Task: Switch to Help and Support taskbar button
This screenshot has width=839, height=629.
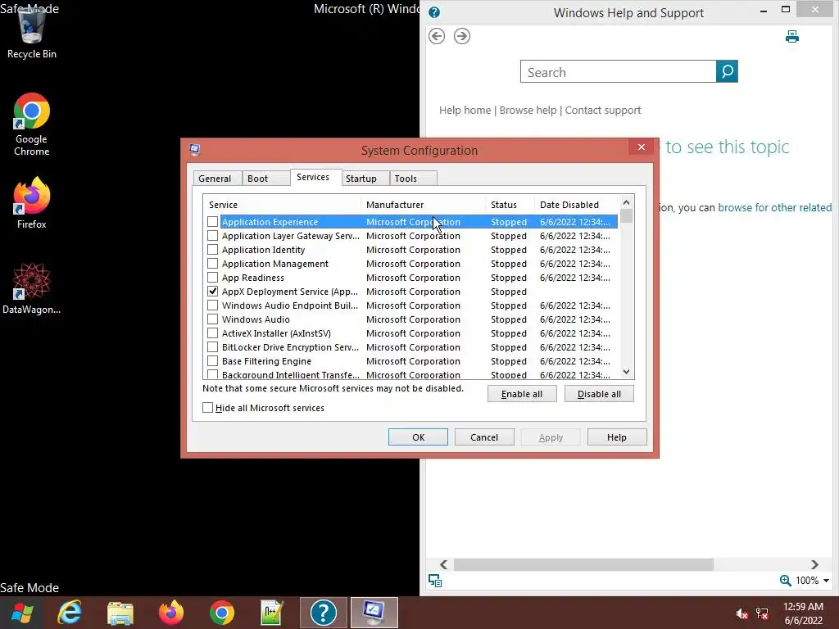Action: pyautogui.click(x=323, y=613)
